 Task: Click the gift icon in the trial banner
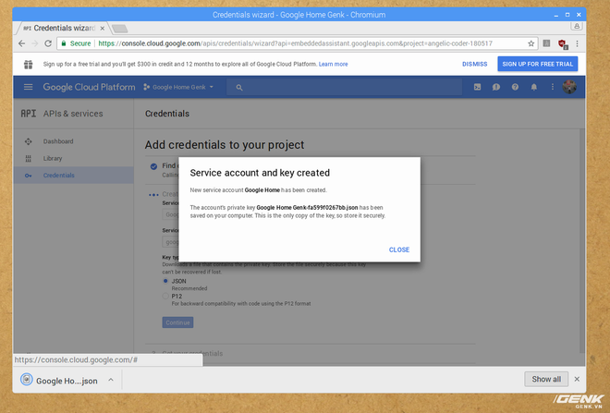pos(29,64)
